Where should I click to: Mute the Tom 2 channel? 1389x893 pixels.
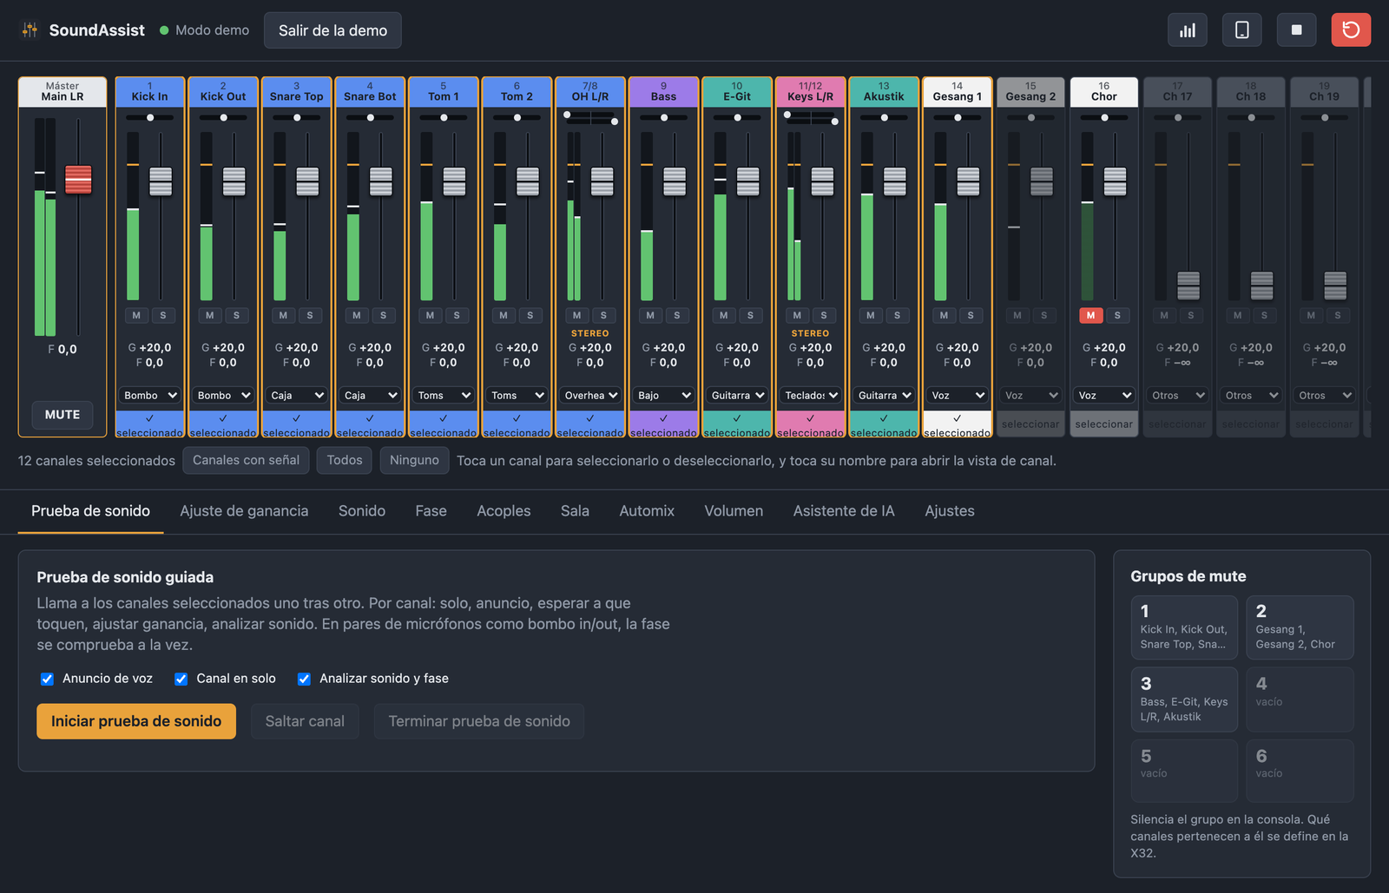pyautogui.click(x=504, y=315)
